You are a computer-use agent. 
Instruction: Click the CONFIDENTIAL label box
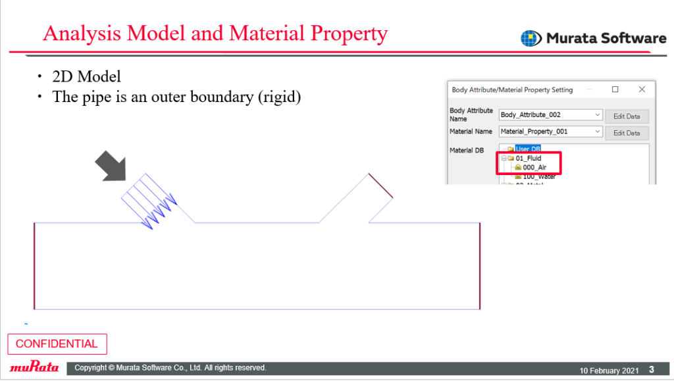57,344
